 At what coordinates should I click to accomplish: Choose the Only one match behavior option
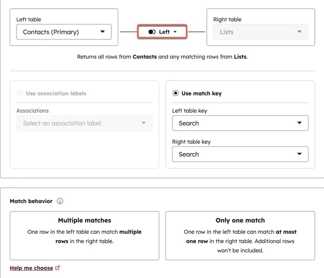point(240,235)
